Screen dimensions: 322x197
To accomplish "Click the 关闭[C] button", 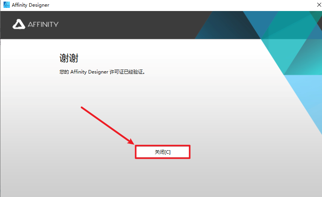I will coord(162,152).
